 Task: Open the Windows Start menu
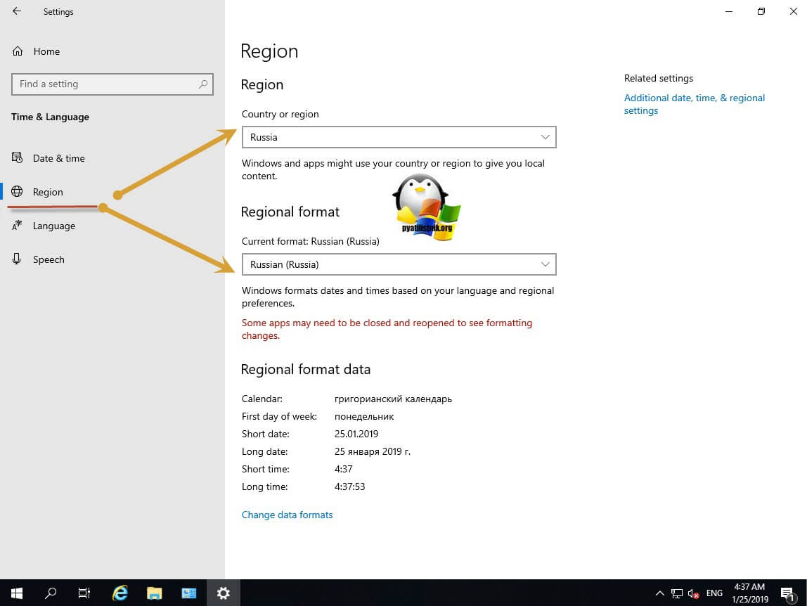tap(17, 593)
